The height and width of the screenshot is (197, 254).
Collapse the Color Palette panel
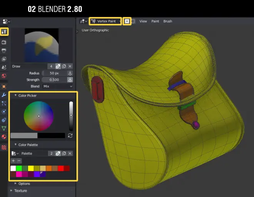click(15, 145)
